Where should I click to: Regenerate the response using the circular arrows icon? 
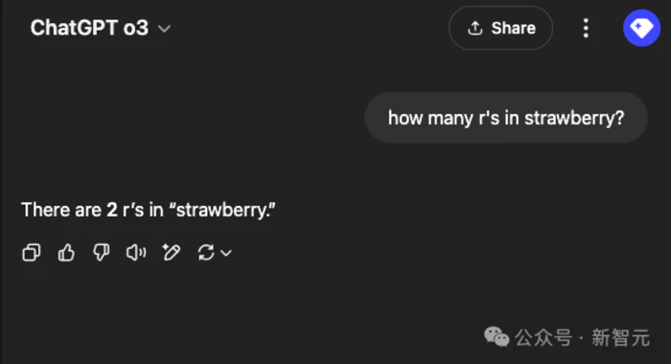pos(206,252)
